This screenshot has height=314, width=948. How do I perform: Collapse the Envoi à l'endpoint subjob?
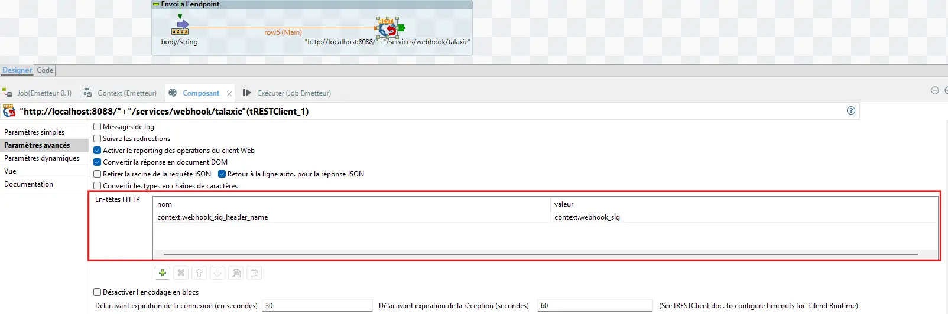pyautogui.click(x=156, y=4)
